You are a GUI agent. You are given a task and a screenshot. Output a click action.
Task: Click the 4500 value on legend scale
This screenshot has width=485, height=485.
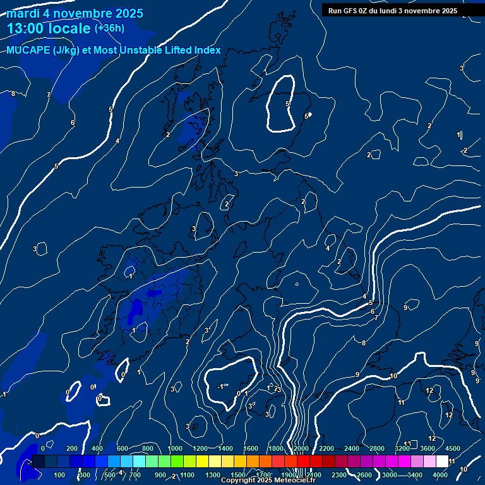click(x=453, y=448)
